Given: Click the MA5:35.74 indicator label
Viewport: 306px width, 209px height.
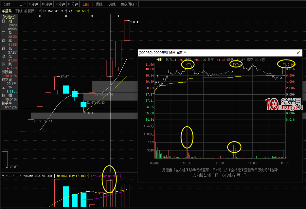Looking at the screenshot, I should coord(56,11).
